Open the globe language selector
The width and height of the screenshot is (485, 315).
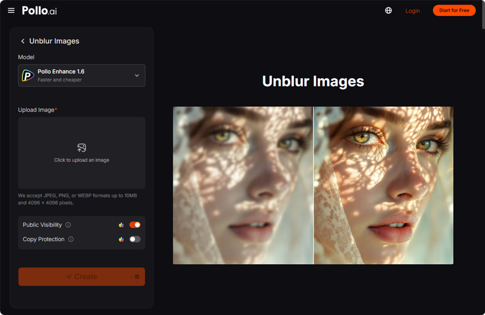tap(388, 10)
